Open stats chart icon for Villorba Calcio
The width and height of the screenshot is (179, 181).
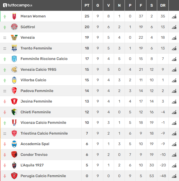[x=174, y=80]
